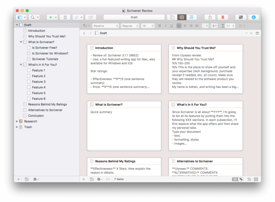Open the quick edit compose tool
This screenshot has height=202, width=275.
[x=91, y=17]
